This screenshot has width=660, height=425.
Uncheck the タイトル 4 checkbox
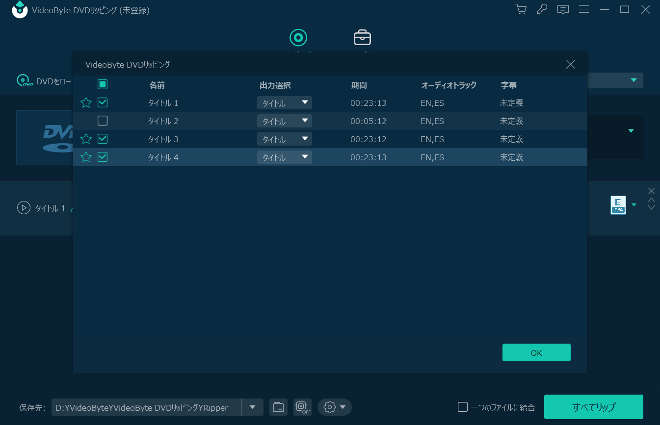103,157
